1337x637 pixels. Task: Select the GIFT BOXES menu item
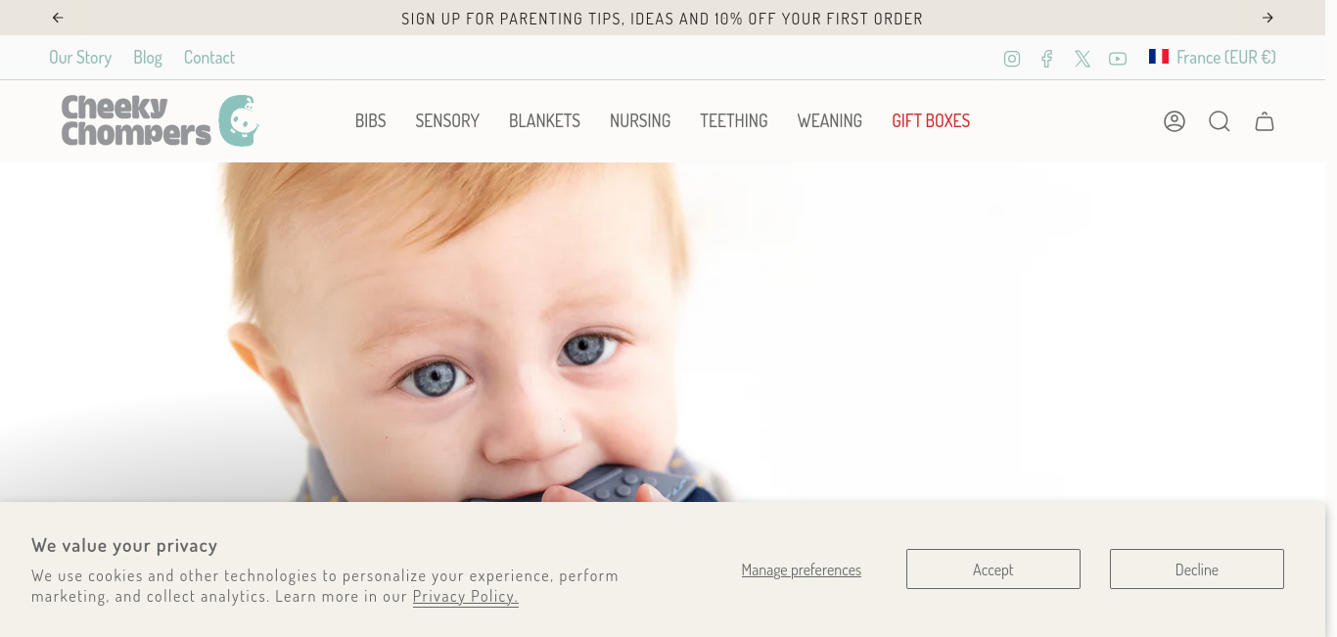(x=931, y=121)
